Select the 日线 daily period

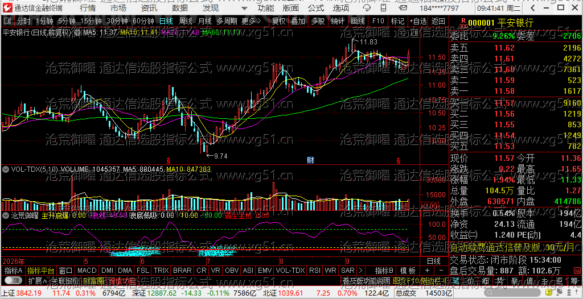166,21
